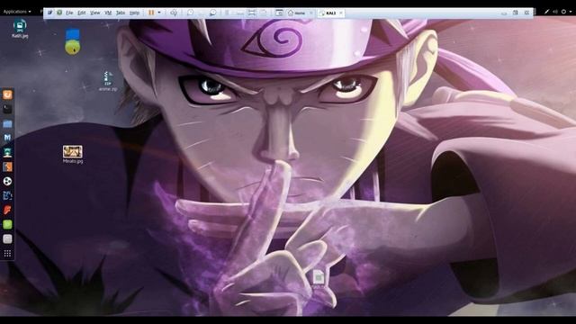Open the Kali.jpg desktop file
This screenshot has width=576, height=324.
[20, 29]
